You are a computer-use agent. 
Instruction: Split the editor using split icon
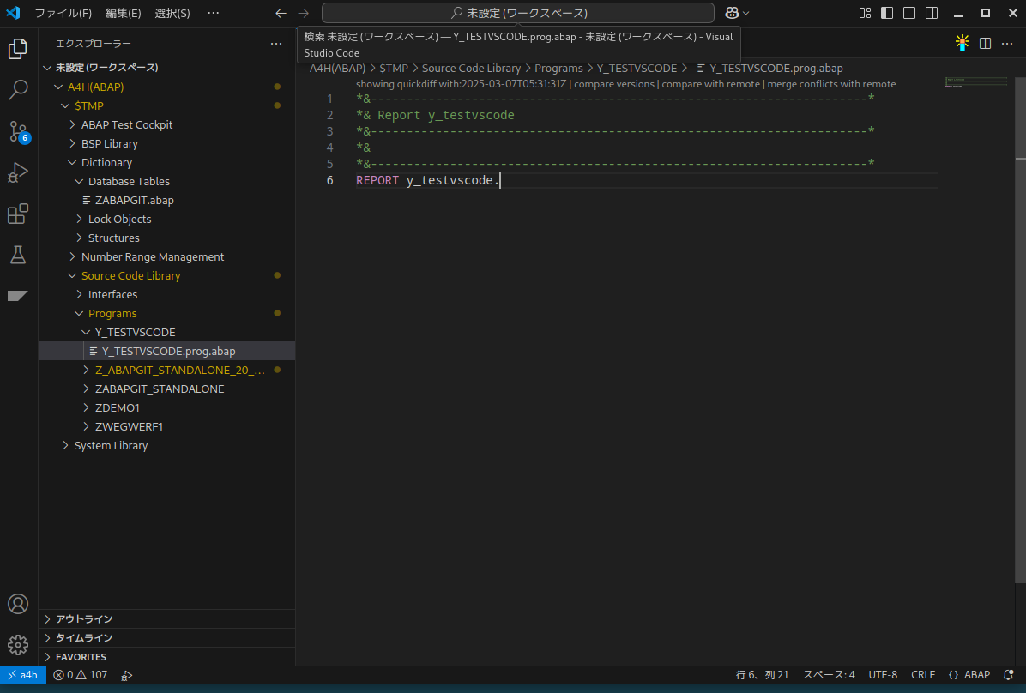[983, 43]
